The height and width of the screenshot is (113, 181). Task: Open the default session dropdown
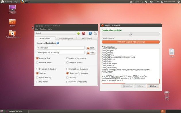(55, 33)
